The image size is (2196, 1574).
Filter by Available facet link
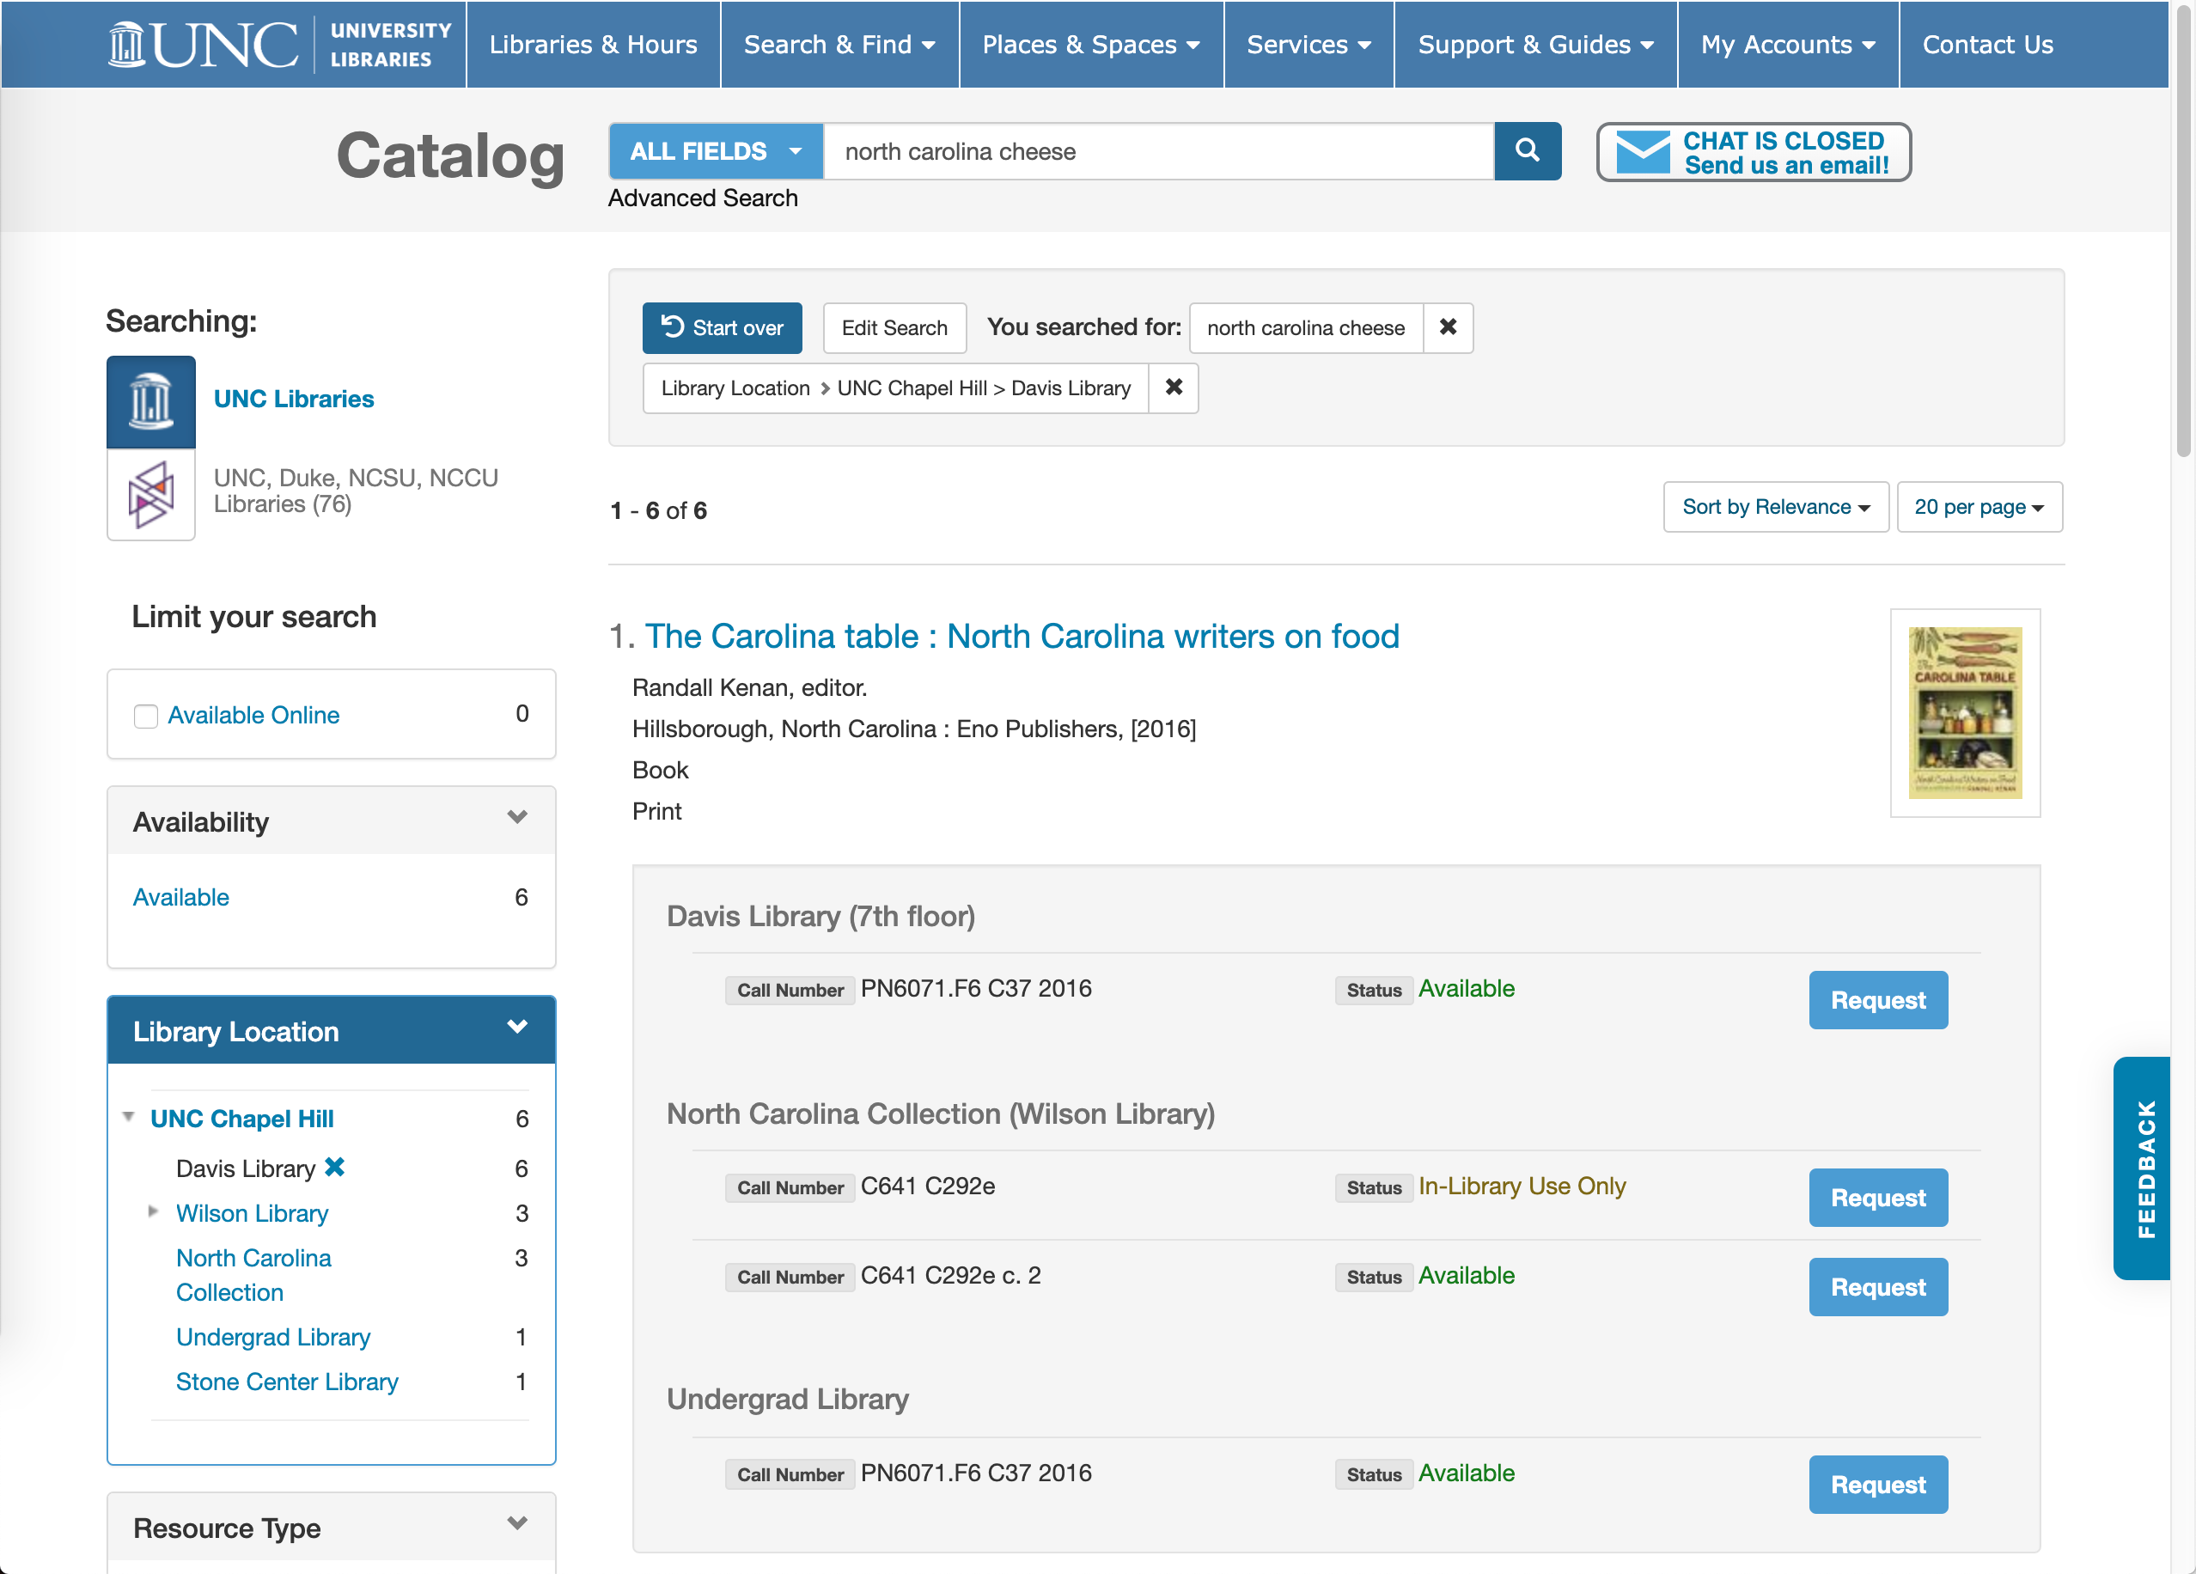click(181, 897)
